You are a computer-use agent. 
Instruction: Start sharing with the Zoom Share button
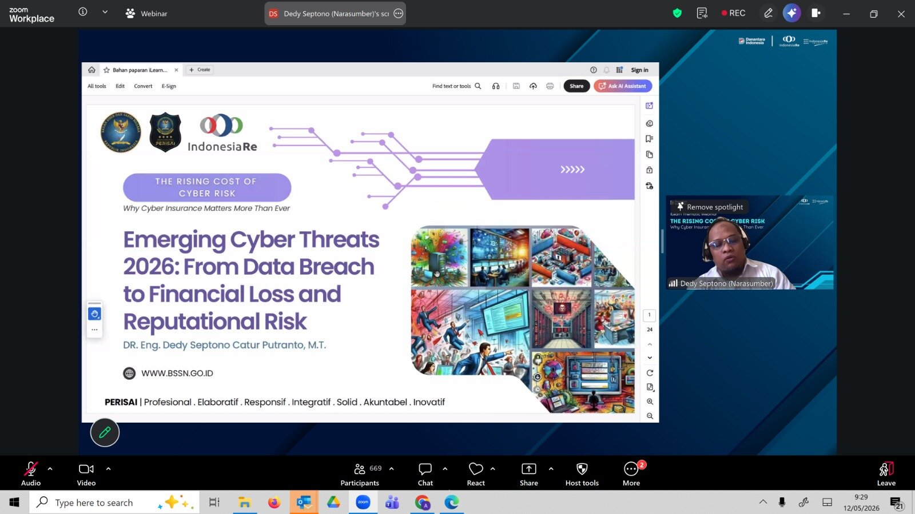[529, 474]
